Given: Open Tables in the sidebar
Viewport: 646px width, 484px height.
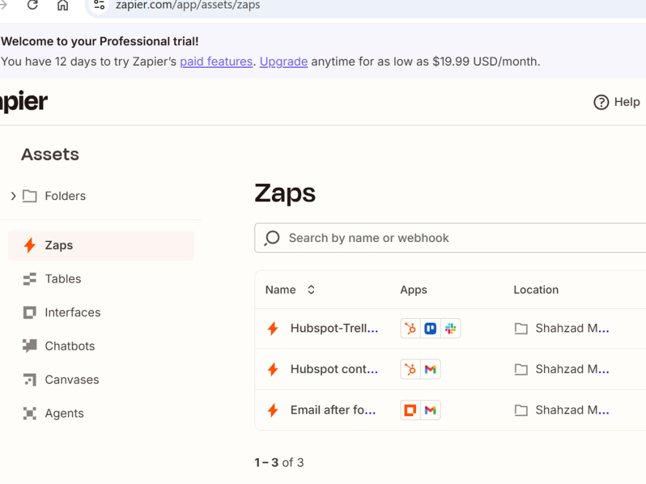Looking at the screenshot, I should 63,279.
